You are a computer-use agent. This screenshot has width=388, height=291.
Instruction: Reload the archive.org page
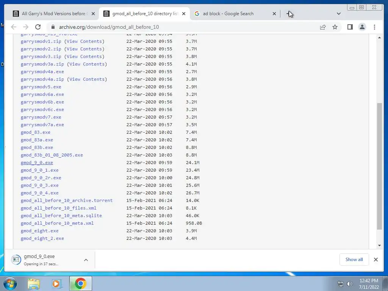click(38, 27)
